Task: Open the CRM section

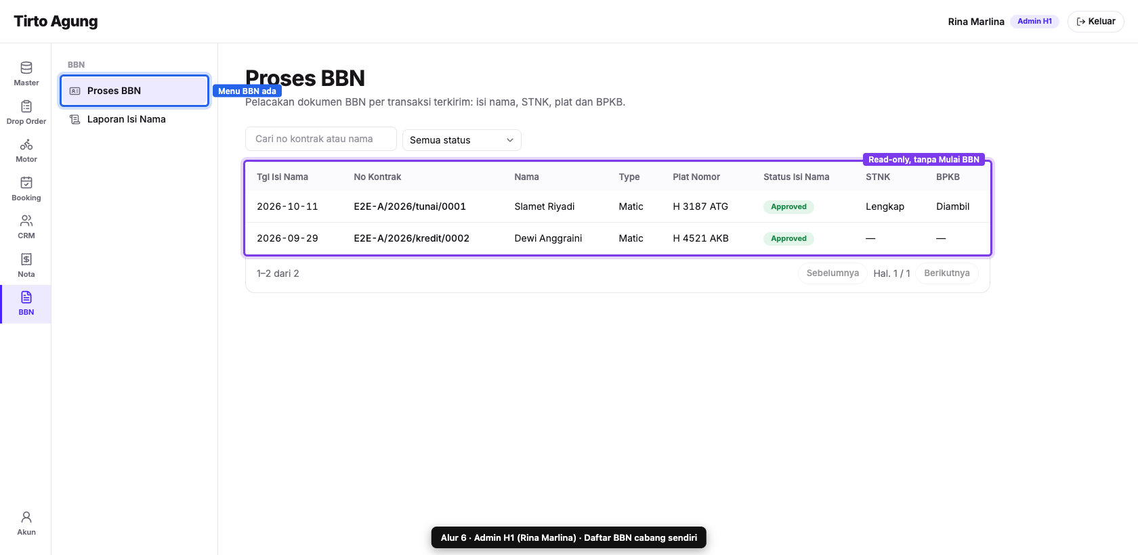Action: tap(26, 227)
